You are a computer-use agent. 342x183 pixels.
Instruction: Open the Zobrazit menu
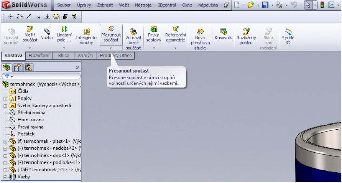105,5
